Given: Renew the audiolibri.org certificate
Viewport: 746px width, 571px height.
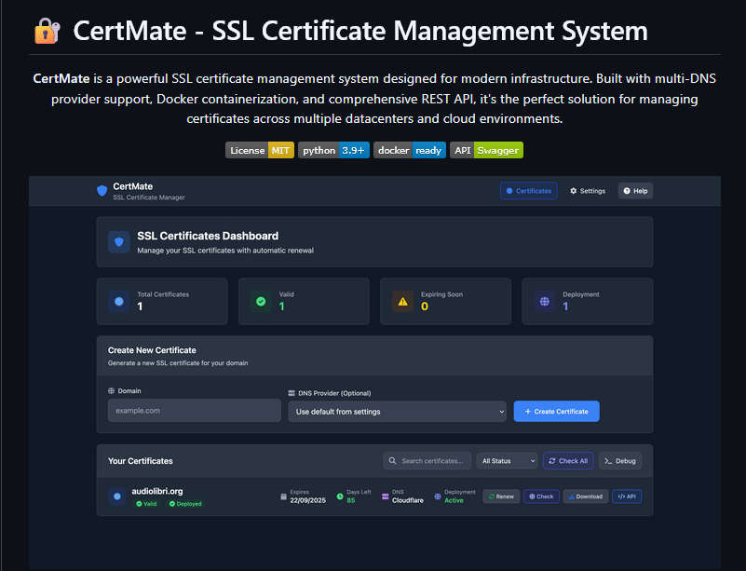Looking at the screenshot, I should pos(501,496).
